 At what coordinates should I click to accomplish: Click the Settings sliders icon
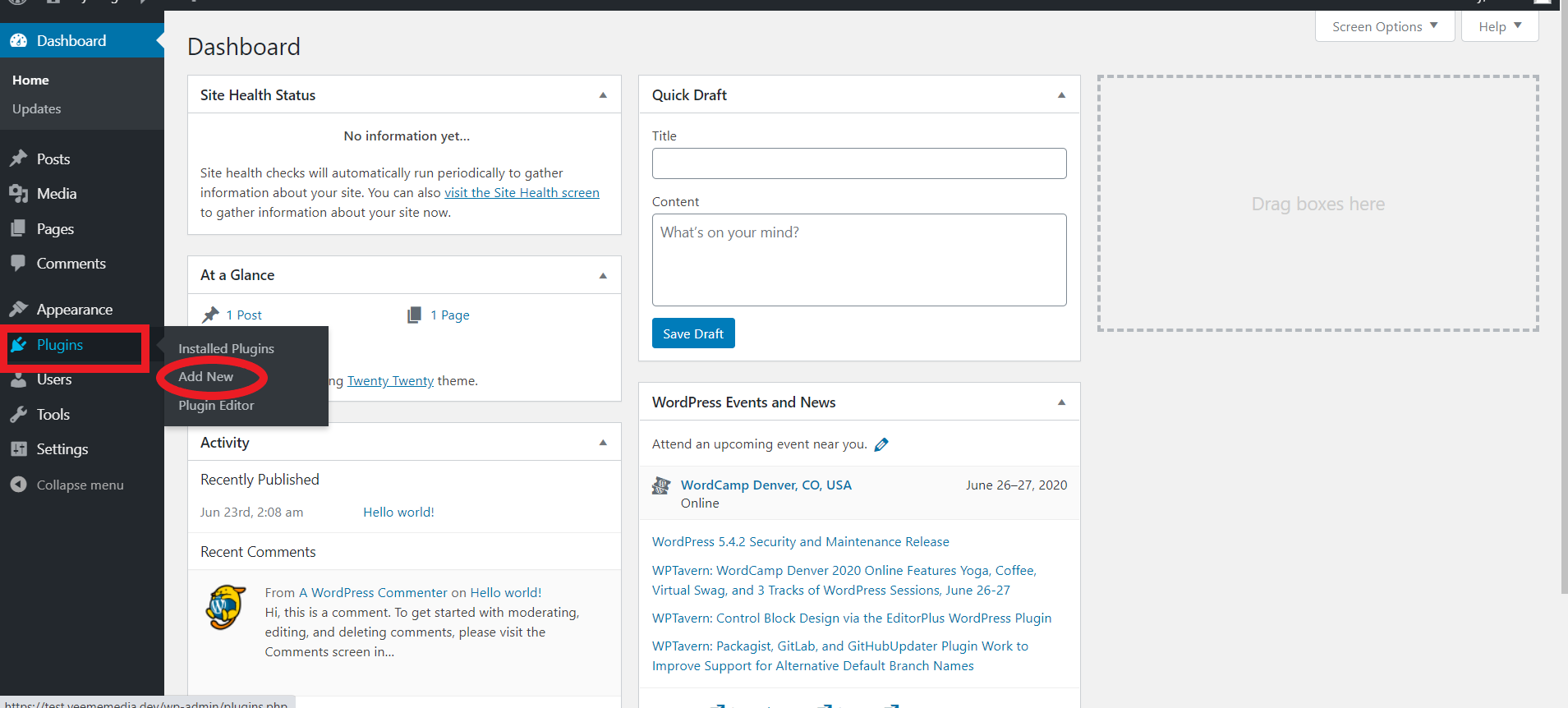[18, 448]
